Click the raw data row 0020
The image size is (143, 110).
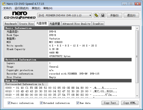(x=61, y=95)
